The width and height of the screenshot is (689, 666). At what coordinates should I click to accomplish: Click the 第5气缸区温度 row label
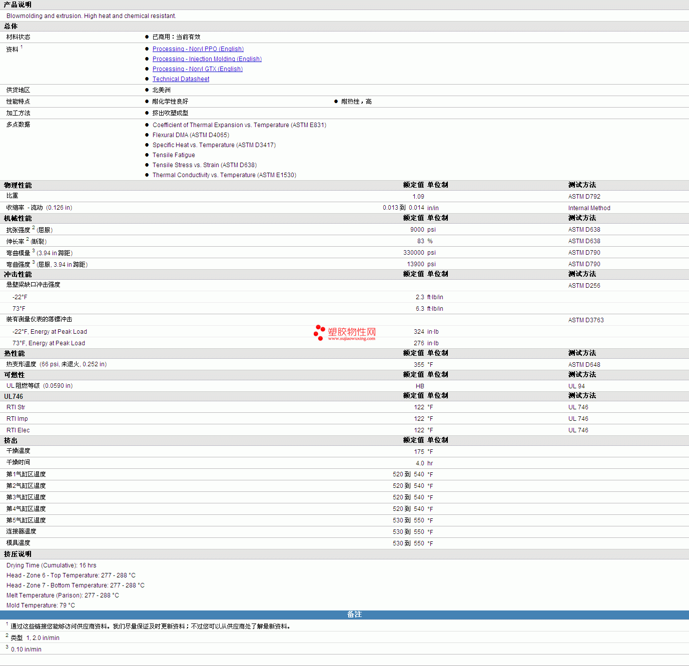(26, 520)
